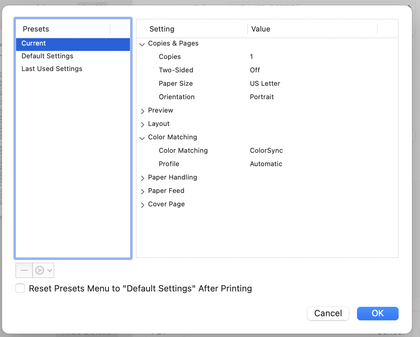This screenshot has height=337, width=420.
Task: Expand the Preview section
Action: 142,111
